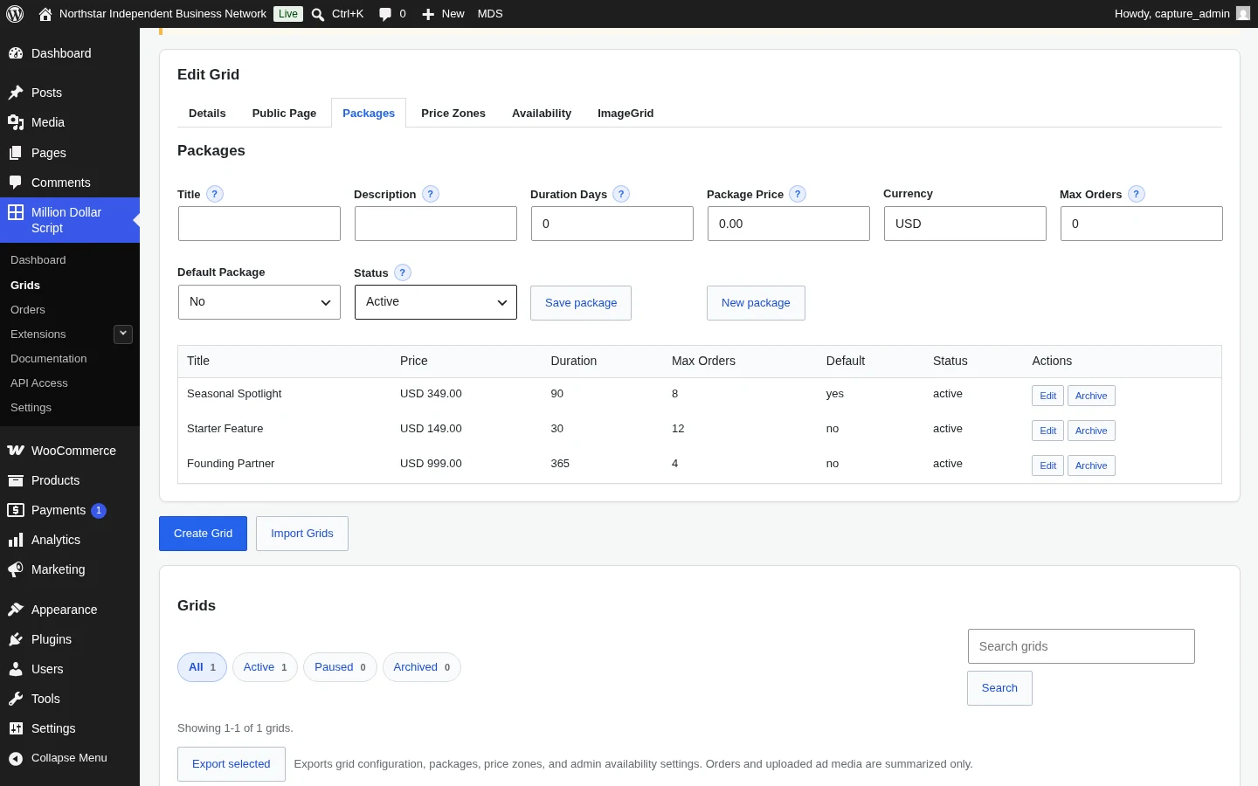The width and height of the screenshot is (1258, 786).
Task: Click the Appearance brush icon
Action: pos(16,610)
